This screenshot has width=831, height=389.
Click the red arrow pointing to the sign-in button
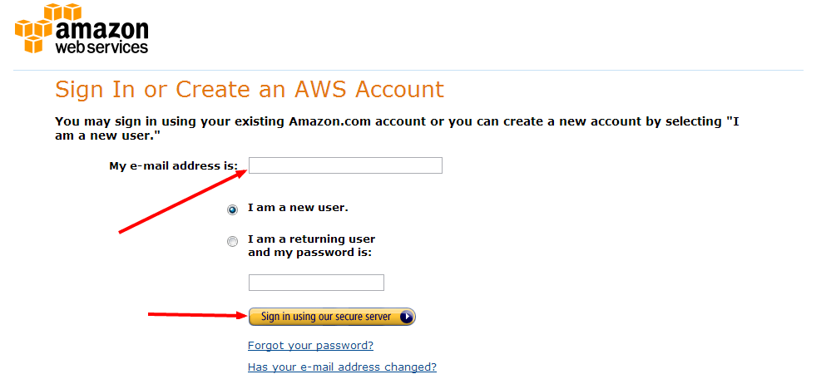(x=198, y=315)
